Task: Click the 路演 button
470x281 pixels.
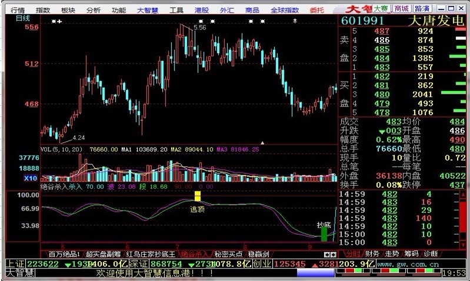Action: [x=422, y=8]
